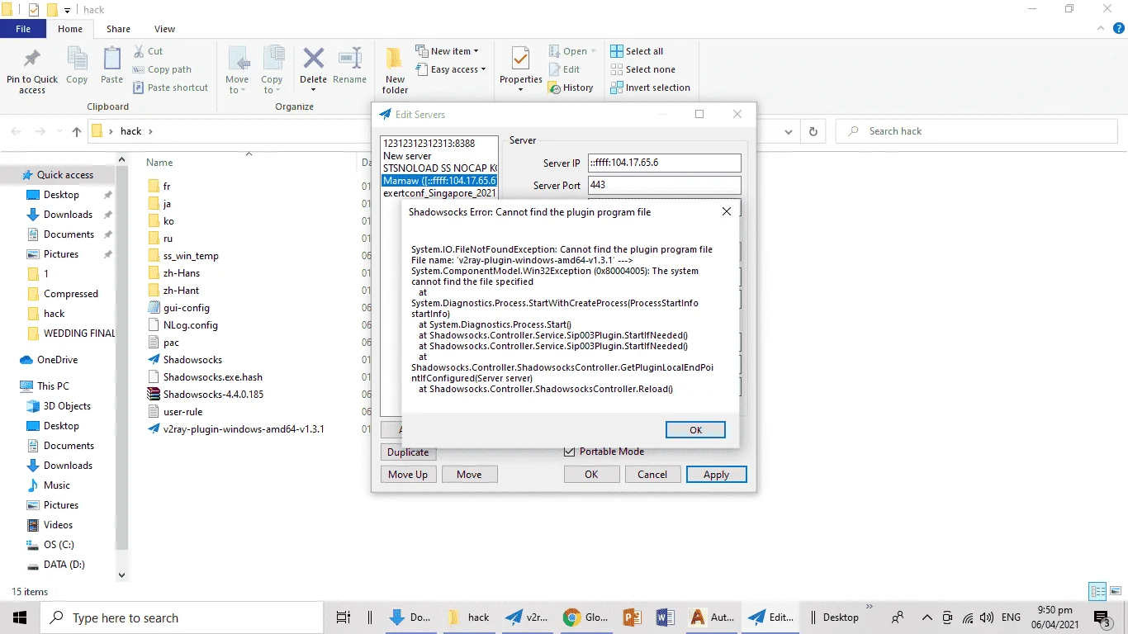This screenshot has height=634, width=1128.
Task: Select Cut in Clipboard group
Action: pyautogui.click(x=148, y=51)
